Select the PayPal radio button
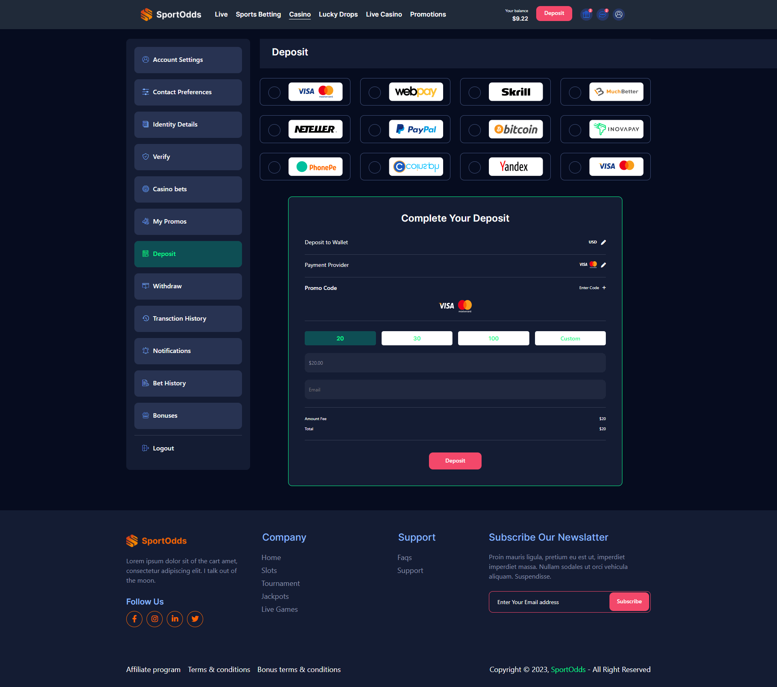Viewport: 777px width, 687px height. point(375,130)
